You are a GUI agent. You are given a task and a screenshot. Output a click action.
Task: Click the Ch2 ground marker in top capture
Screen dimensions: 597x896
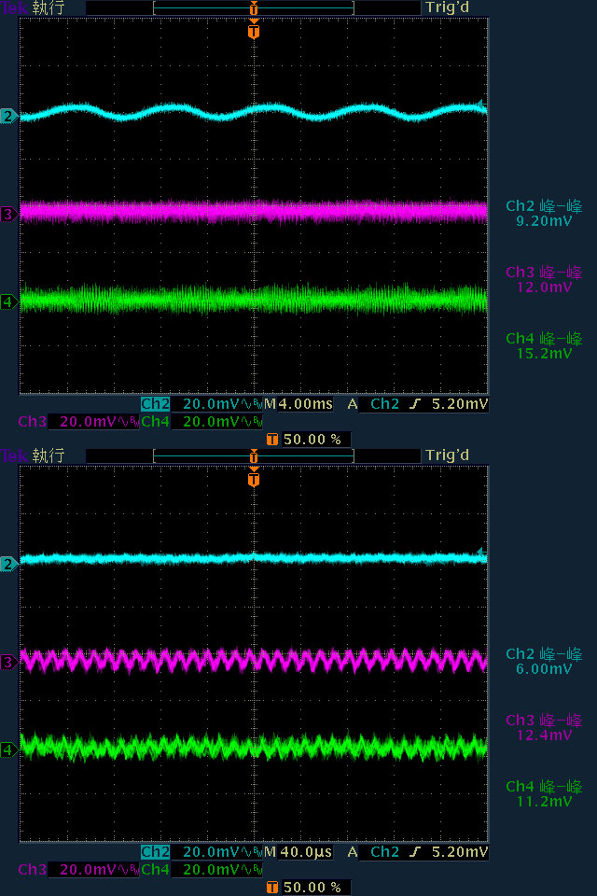click(8, 117)
